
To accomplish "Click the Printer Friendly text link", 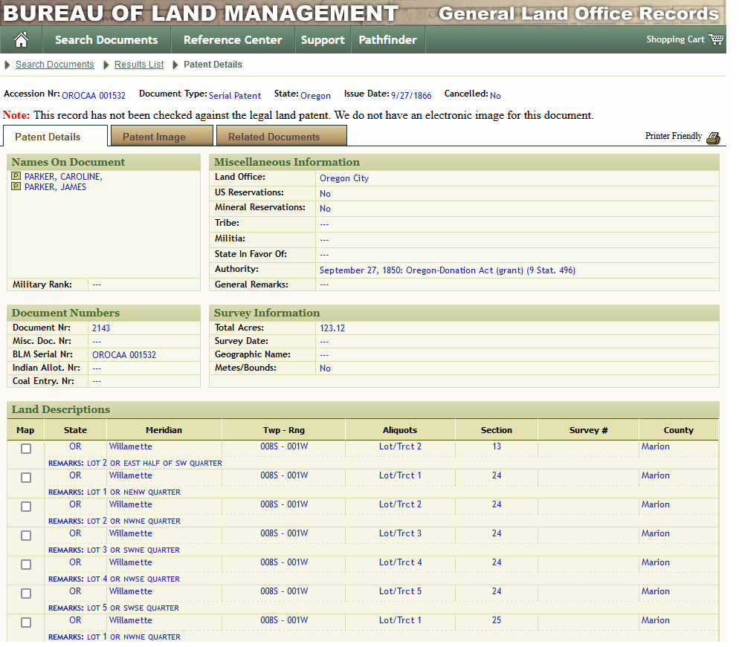I will tap(673, 136).
